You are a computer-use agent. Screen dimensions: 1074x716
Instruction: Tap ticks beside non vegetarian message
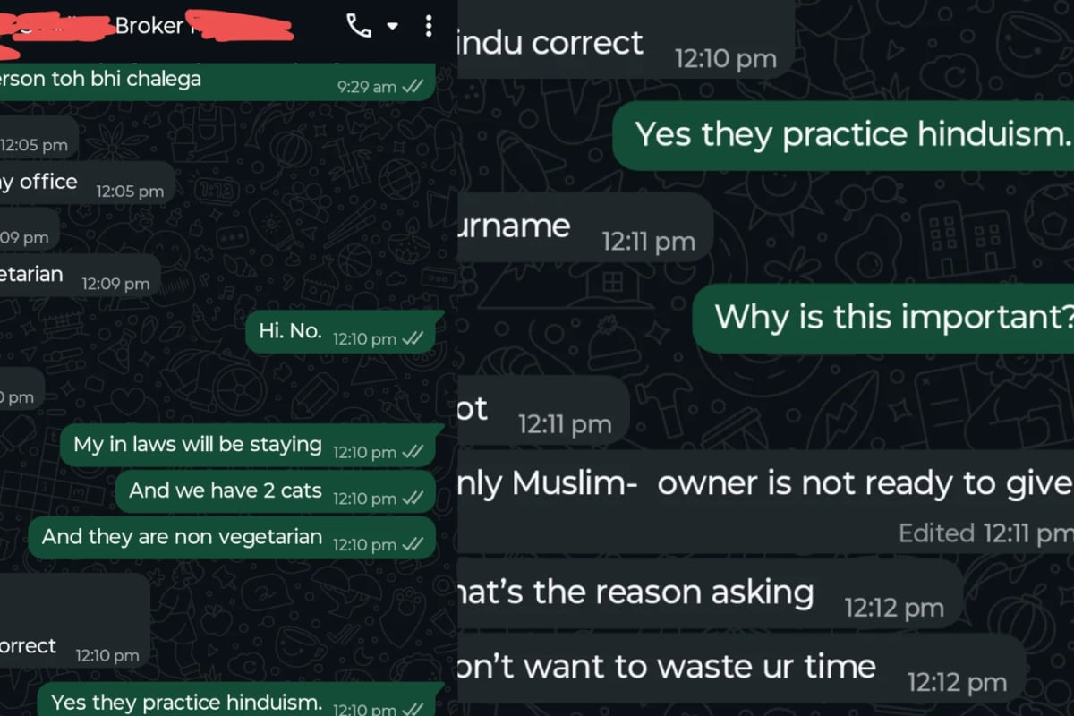413,544
